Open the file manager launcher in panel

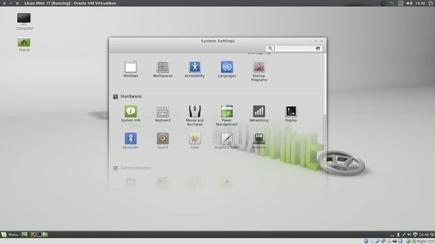[46, 235]
